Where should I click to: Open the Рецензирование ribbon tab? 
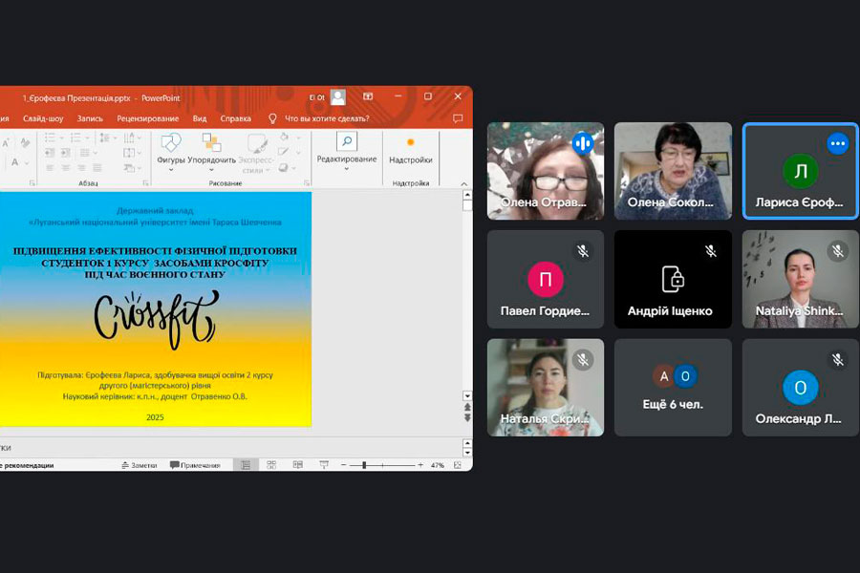pos(148,118)
